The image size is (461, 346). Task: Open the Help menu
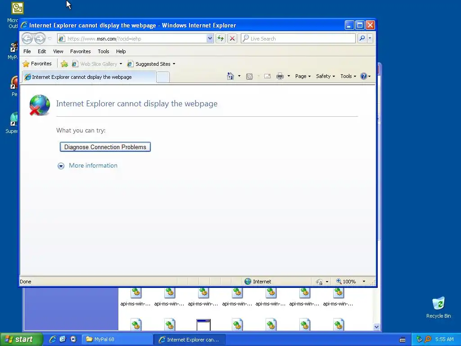coord(121,51)
